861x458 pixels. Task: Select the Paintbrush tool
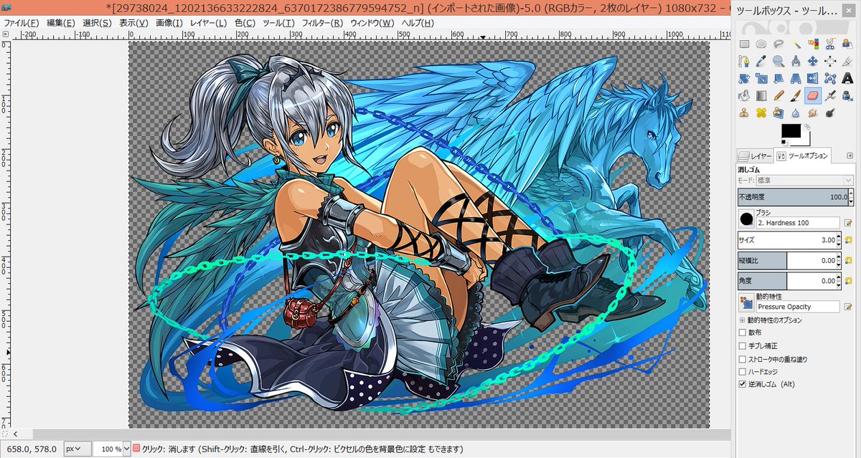(x=796, y=95)
